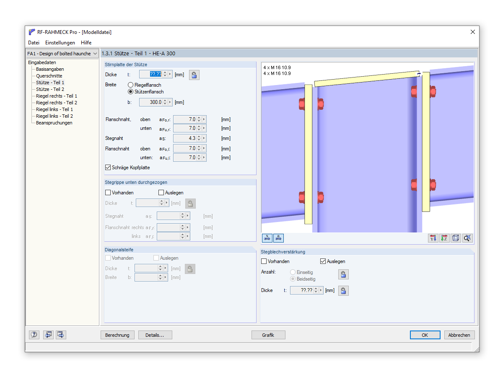Open arrow menu of Breite b field

[170, 102]
